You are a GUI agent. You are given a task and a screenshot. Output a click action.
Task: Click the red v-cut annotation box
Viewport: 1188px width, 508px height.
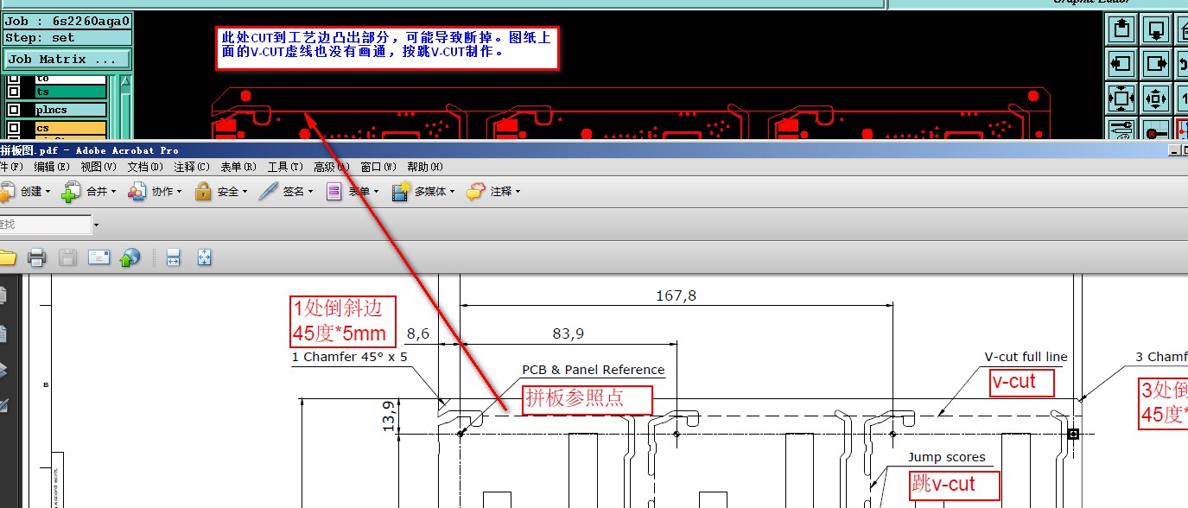click(x=1024, y=382)
